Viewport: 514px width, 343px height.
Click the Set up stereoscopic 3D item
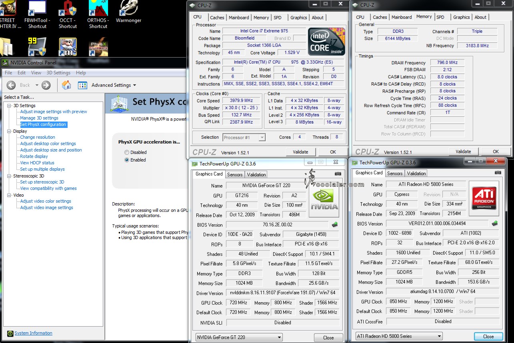(42, 182)
